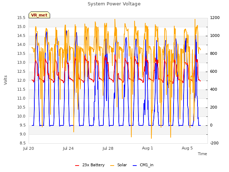
Task: Click the Volts y-axis label
Action: [5, 80]
